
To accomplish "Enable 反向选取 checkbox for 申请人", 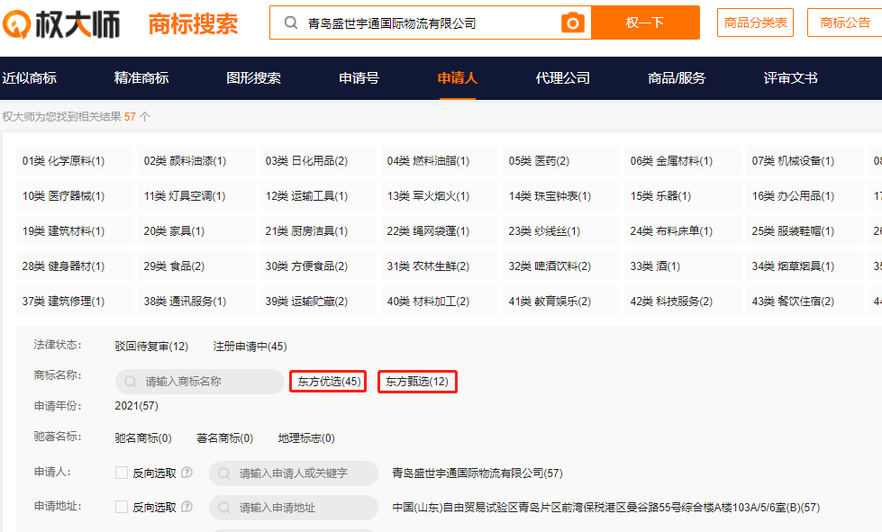I will tap(122, 473).
